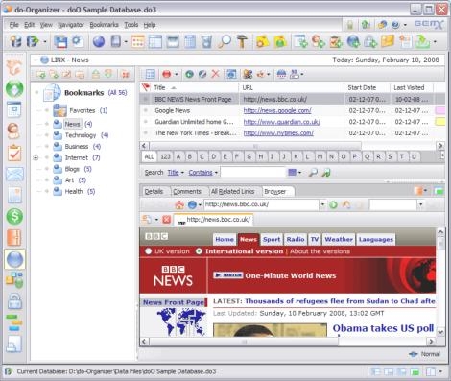Switch to the Comments tab

click(x=187, y=191)
